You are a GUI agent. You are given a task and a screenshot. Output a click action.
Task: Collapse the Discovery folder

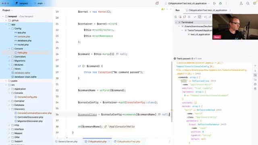(9, 109)
